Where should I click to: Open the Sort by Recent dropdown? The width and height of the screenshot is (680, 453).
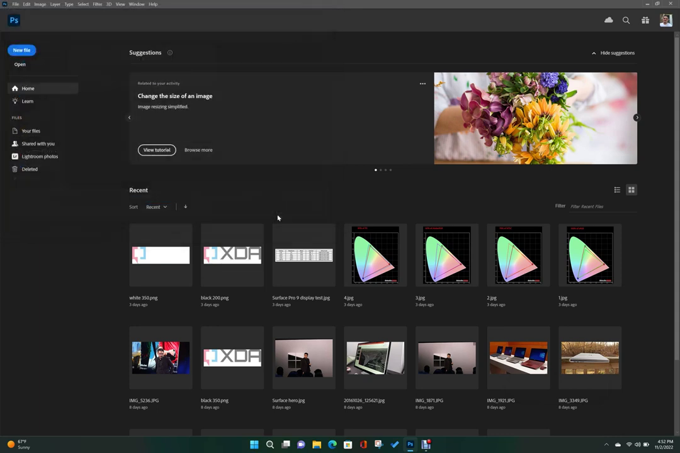coord(157,207)
